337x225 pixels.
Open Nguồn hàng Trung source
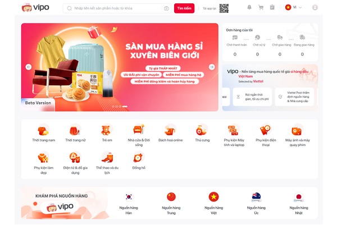coord(171,203)
